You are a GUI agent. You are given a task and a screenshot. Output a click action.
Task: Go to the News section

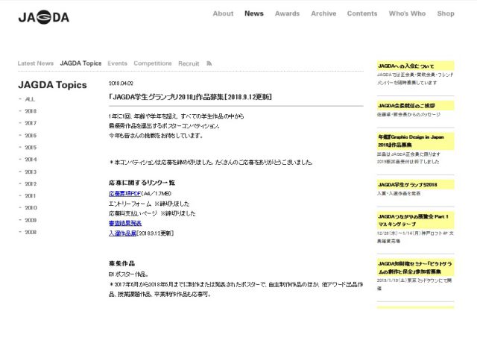(x=254, y=13)
